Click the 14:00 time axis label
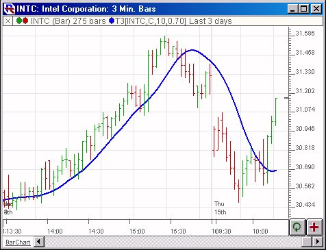The width and height of the screenshot is (326, 250). (x=55, y=232)
